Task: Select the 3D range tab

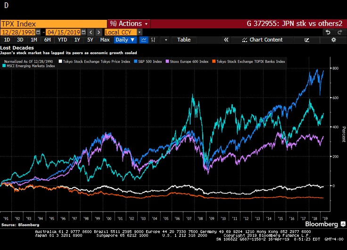Action: click(20, 40)
